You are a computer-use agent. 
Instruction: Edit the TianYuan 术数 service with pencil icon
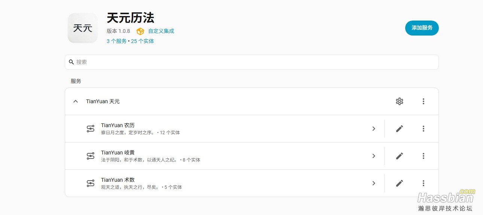pyautogui.click(x=400, y=183)
